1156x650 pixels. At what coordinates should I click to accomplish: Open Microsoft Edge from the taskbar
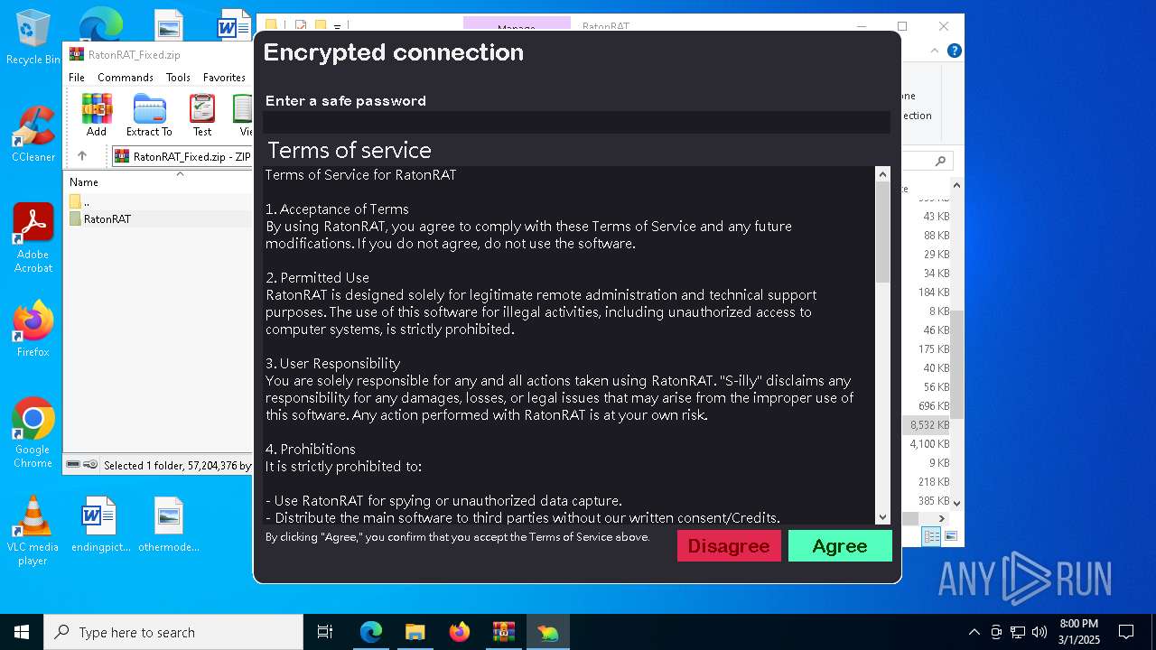click(371, 632)
